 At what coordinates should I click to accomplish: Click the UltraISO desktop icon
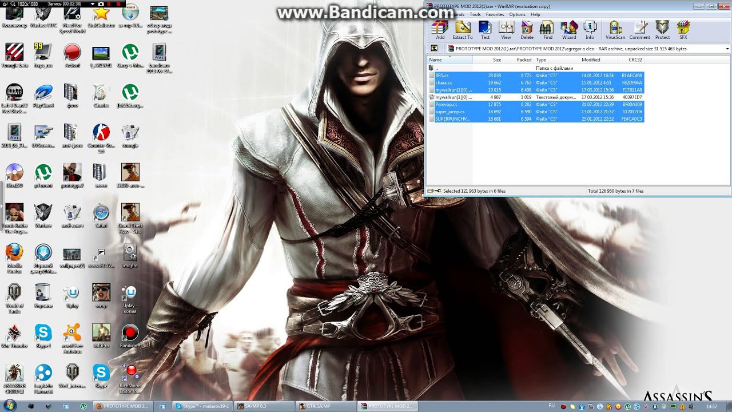(14, 176)
